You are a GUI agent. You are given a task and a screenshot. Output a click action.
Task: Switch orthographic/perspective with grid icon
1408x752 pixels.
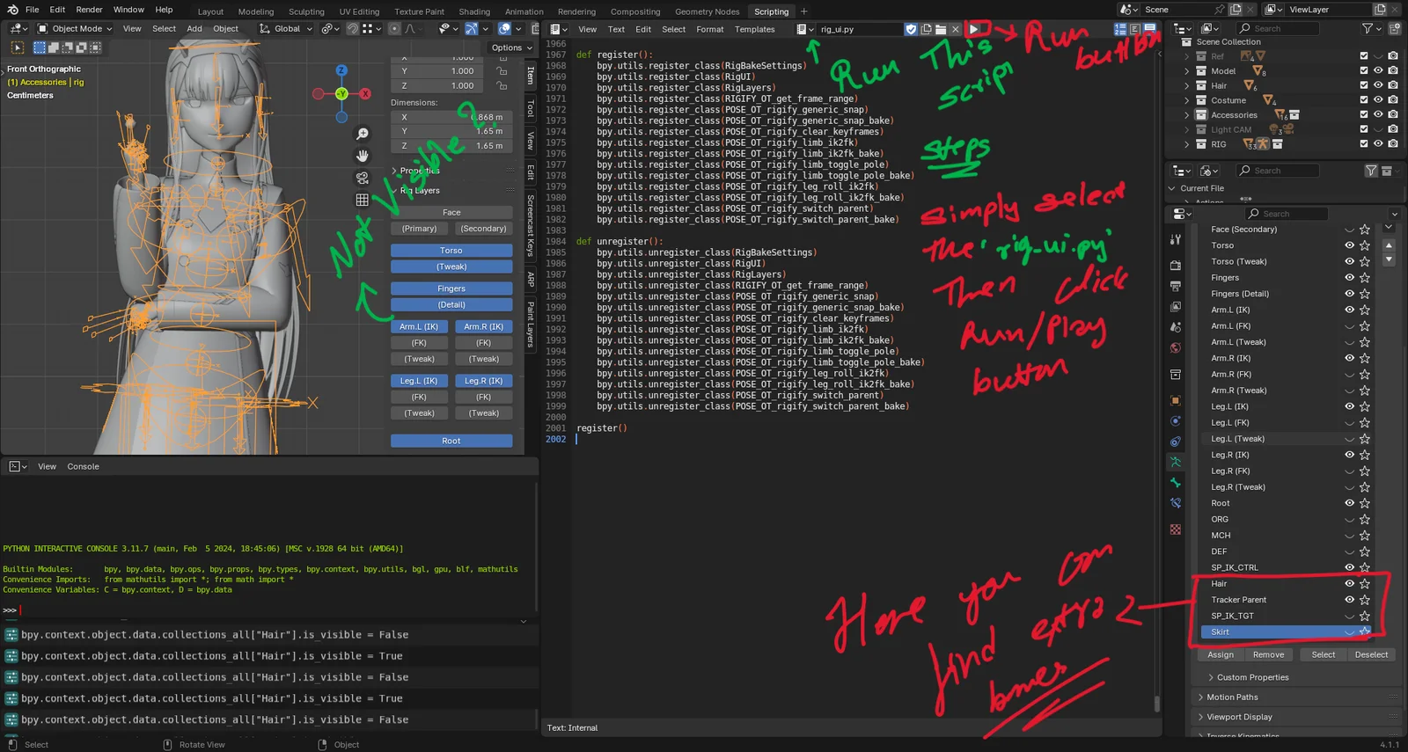point(362,200)
